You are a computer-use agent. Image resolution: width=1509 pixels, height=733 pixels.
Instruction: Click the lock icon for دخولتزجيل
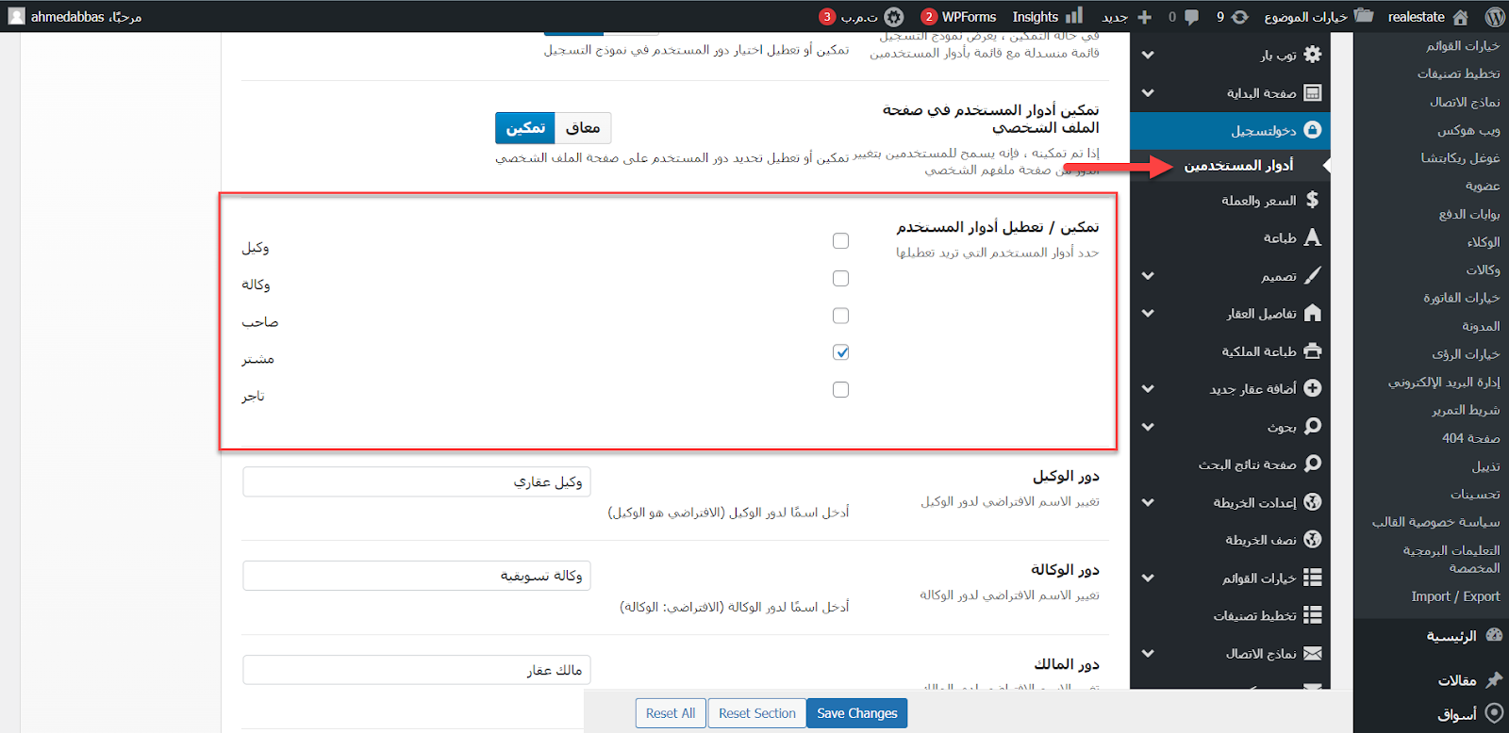point(1312,130)
